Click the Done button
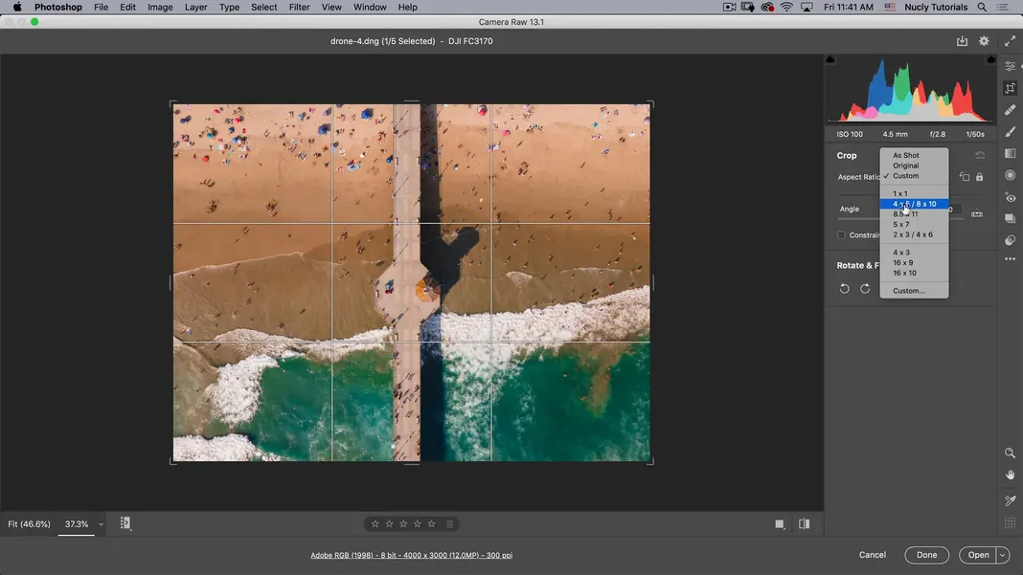 tap(926, 555)
